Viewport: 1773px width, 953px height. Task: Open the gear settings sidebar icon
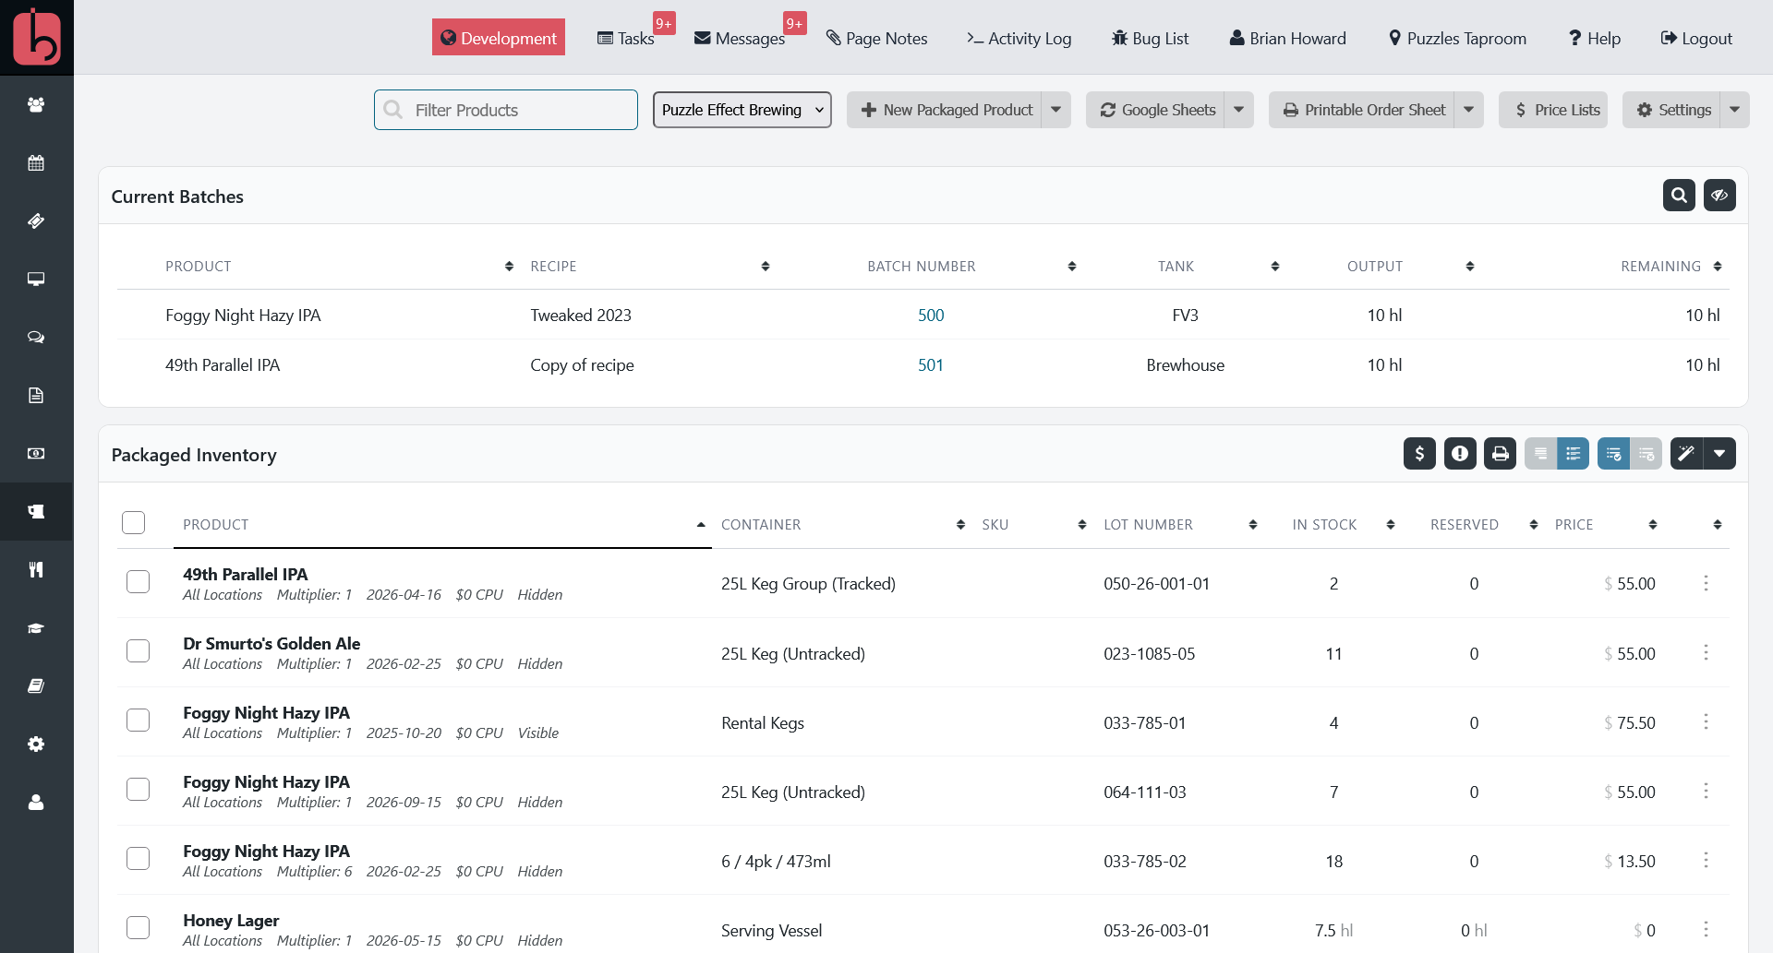[36, 744]
